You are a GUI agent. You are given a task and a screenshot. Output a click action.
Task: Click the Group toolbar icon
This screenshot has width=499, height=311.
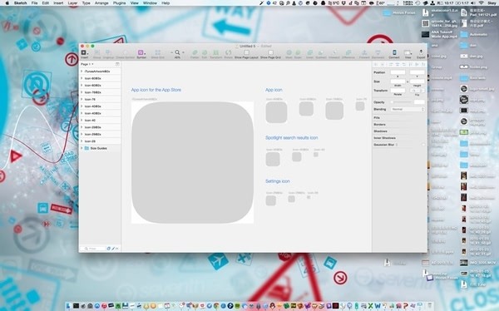tap(96, 53)
